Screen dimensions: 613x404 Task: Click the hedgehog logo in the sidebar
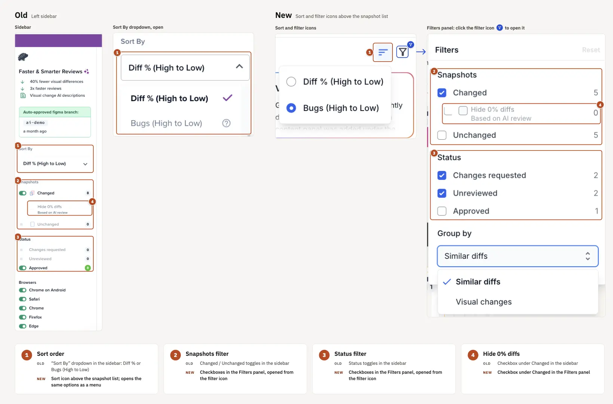click(23, 57)
